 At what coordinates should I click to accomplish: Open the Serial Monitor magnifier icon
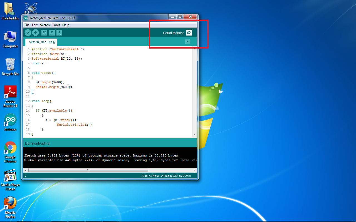point(189,32)
